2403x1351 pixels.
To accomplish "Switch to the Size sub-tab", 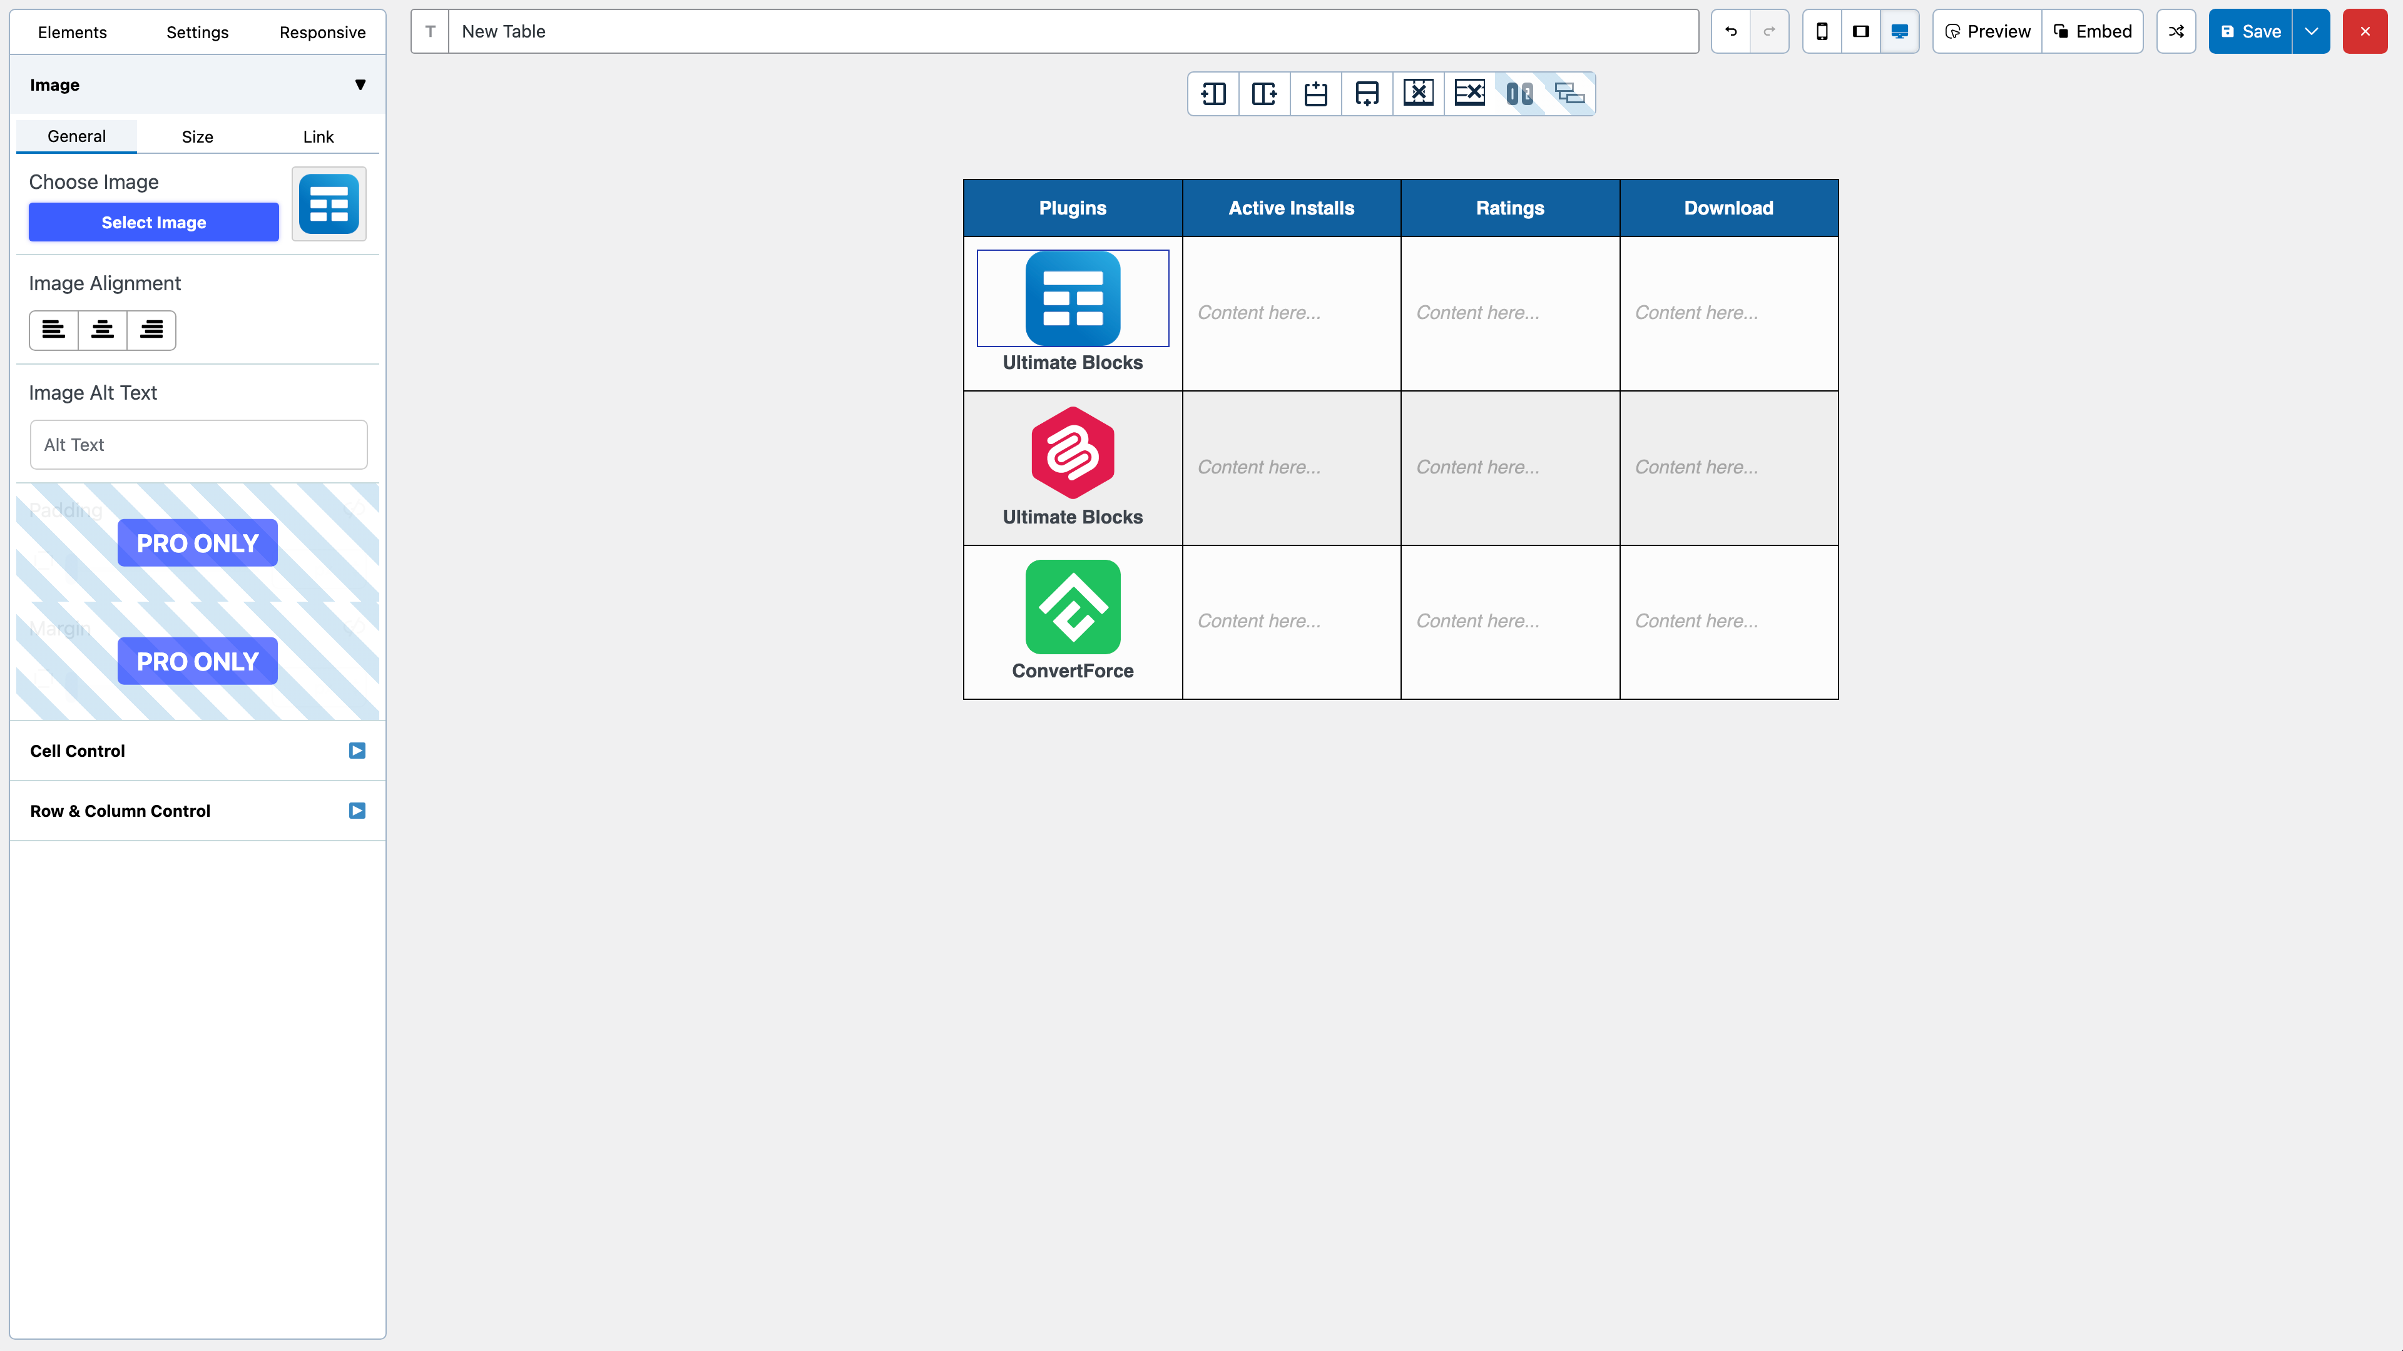I will (197, 137).
